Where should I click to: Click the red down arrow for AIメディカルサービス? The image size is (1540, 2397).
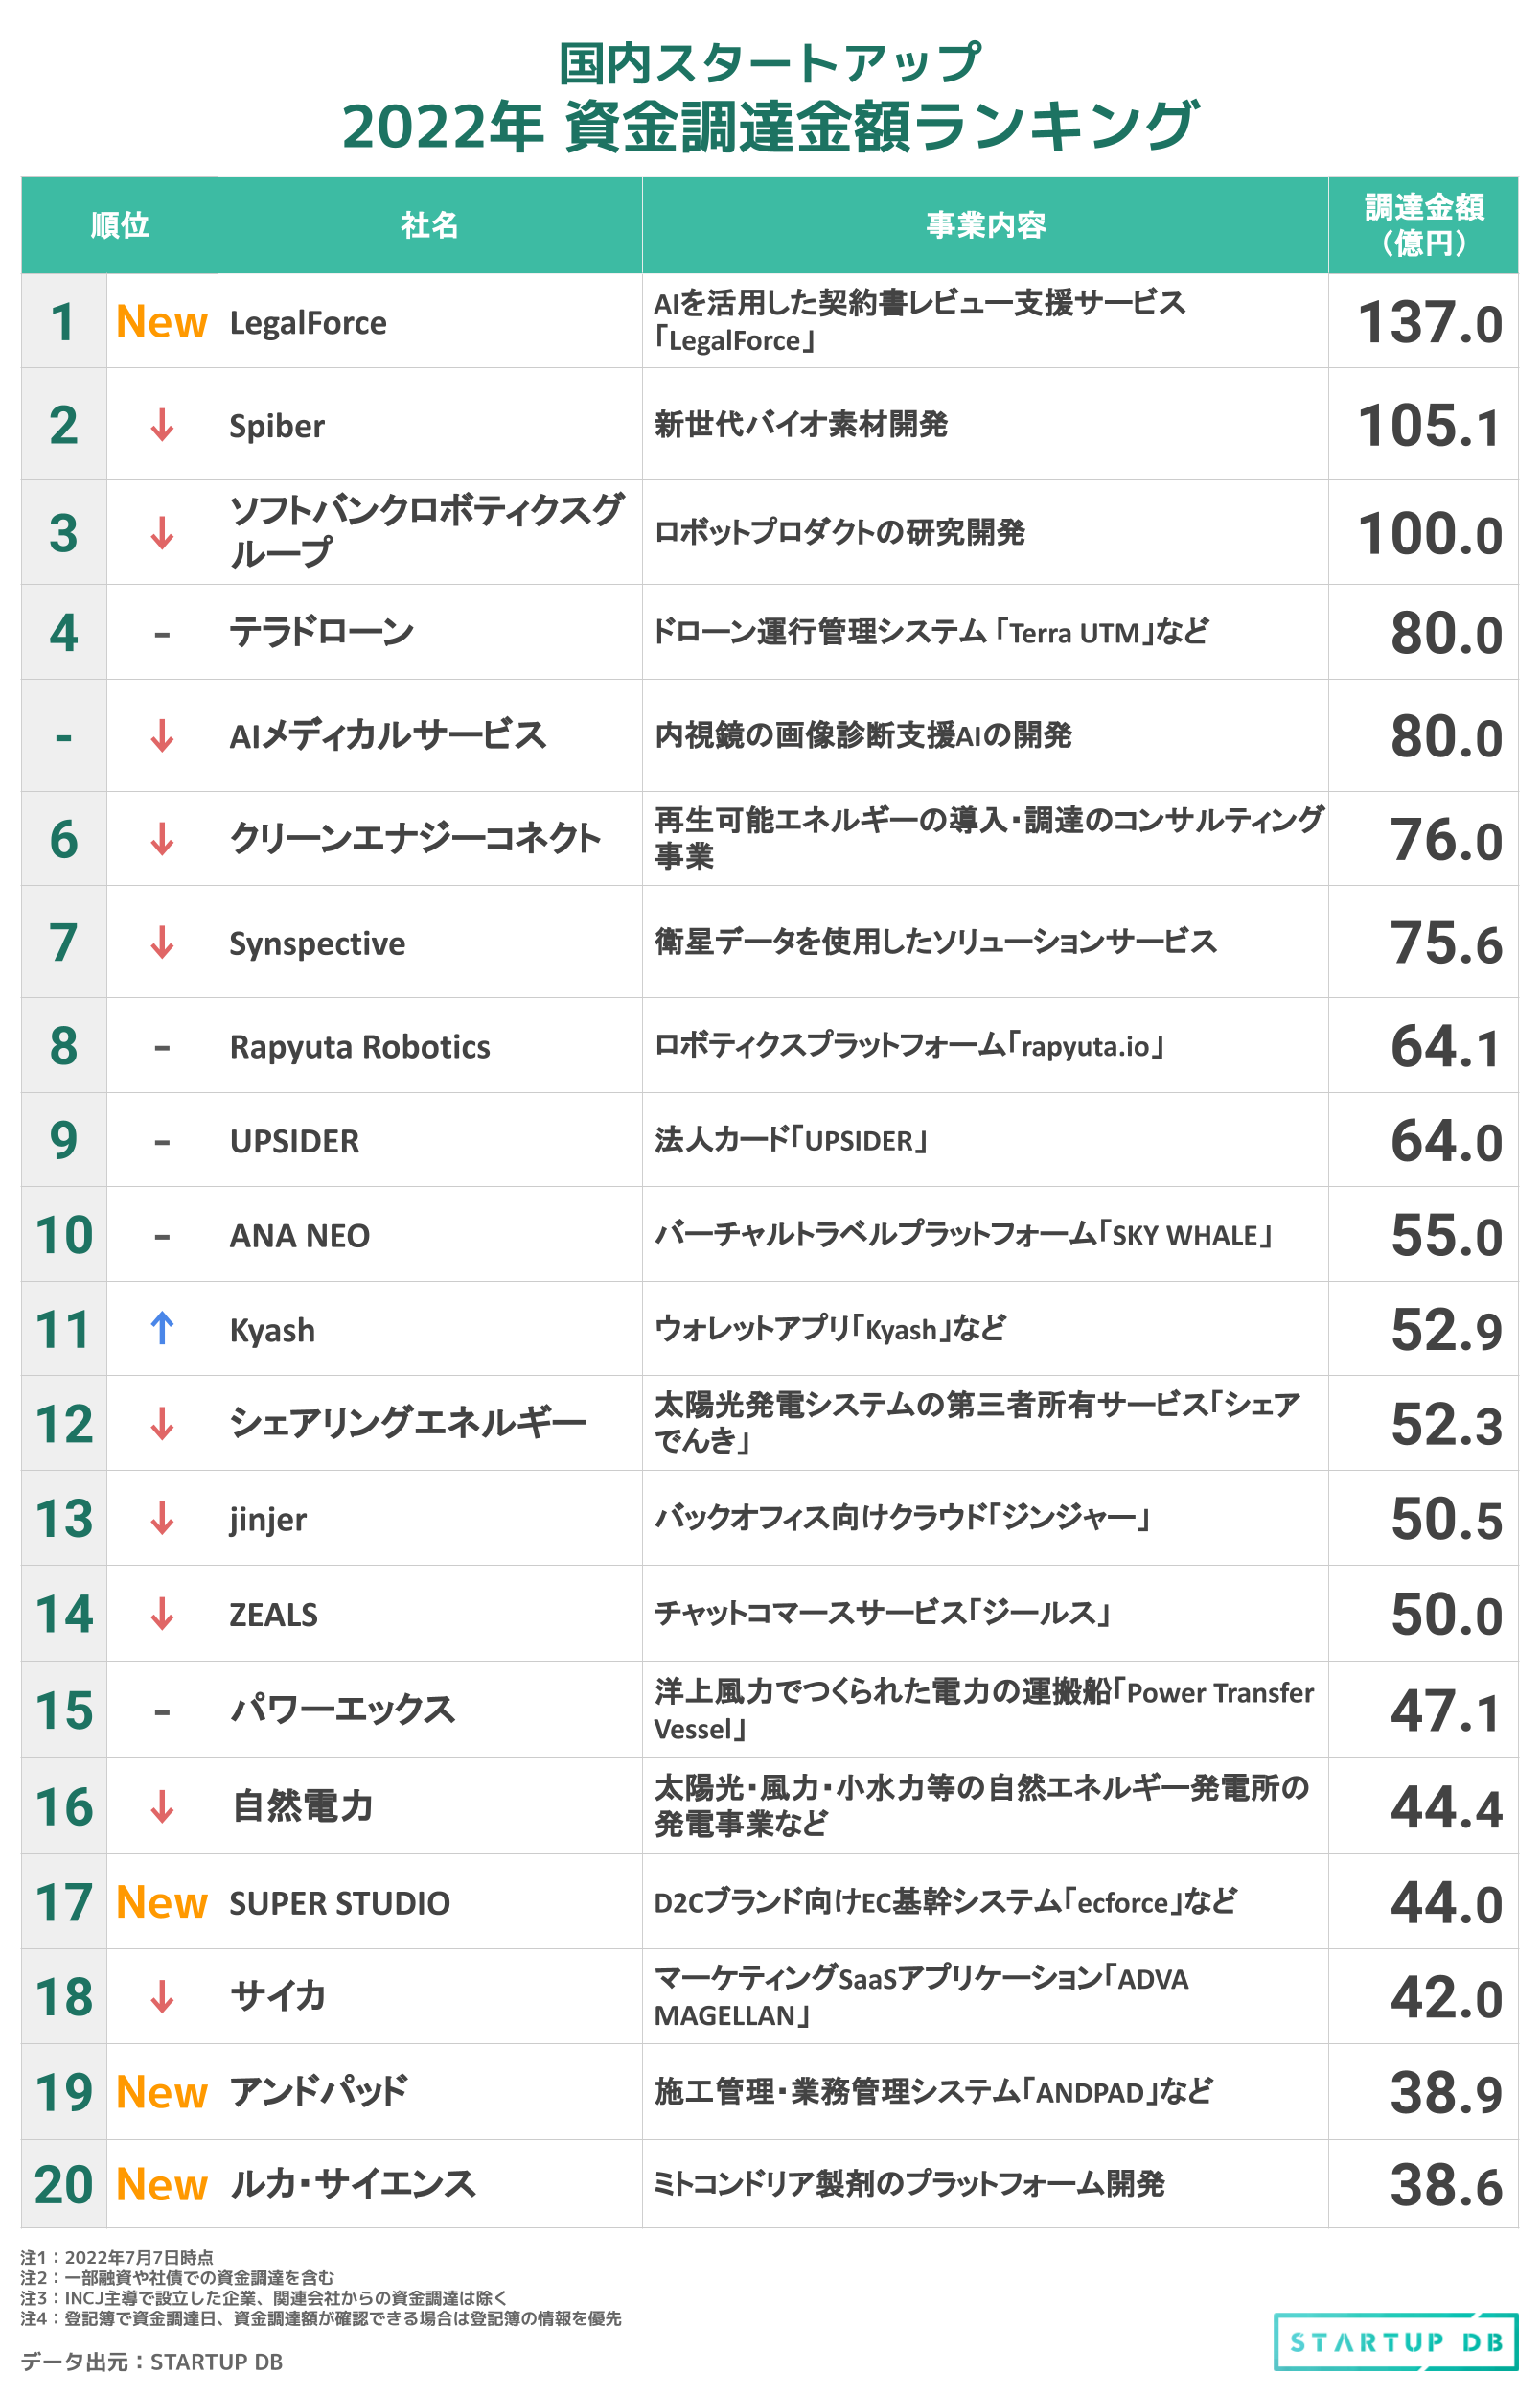pyautogui.click(x=162, y=735)
